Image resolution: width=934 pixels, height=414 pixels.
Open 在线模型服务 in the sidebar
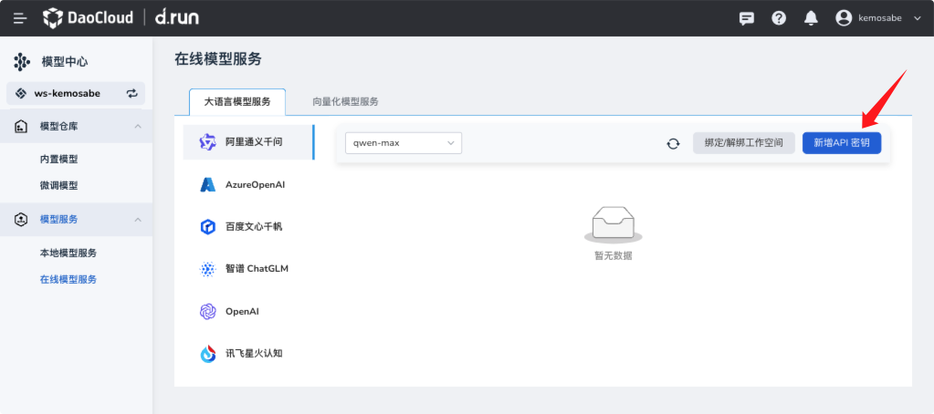tap(68, 280)
